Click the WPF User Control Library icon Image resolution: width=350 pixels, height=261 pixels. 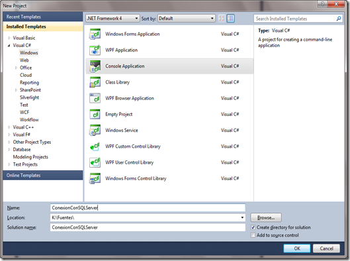click(95, 163)
